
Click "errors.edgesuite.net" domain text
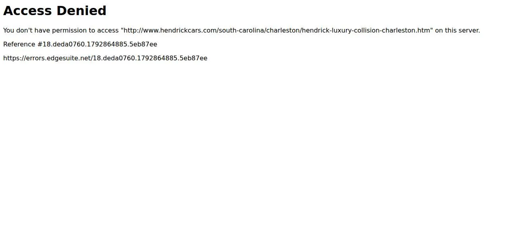[x=58, y=58]
